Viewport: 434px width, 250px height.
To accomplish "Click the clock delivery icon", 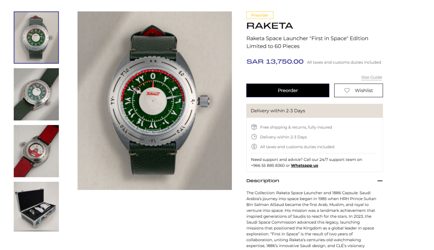I will [254, 137].
